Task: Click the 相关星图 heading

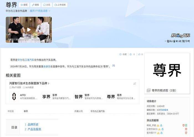Action: pos(13,75)
